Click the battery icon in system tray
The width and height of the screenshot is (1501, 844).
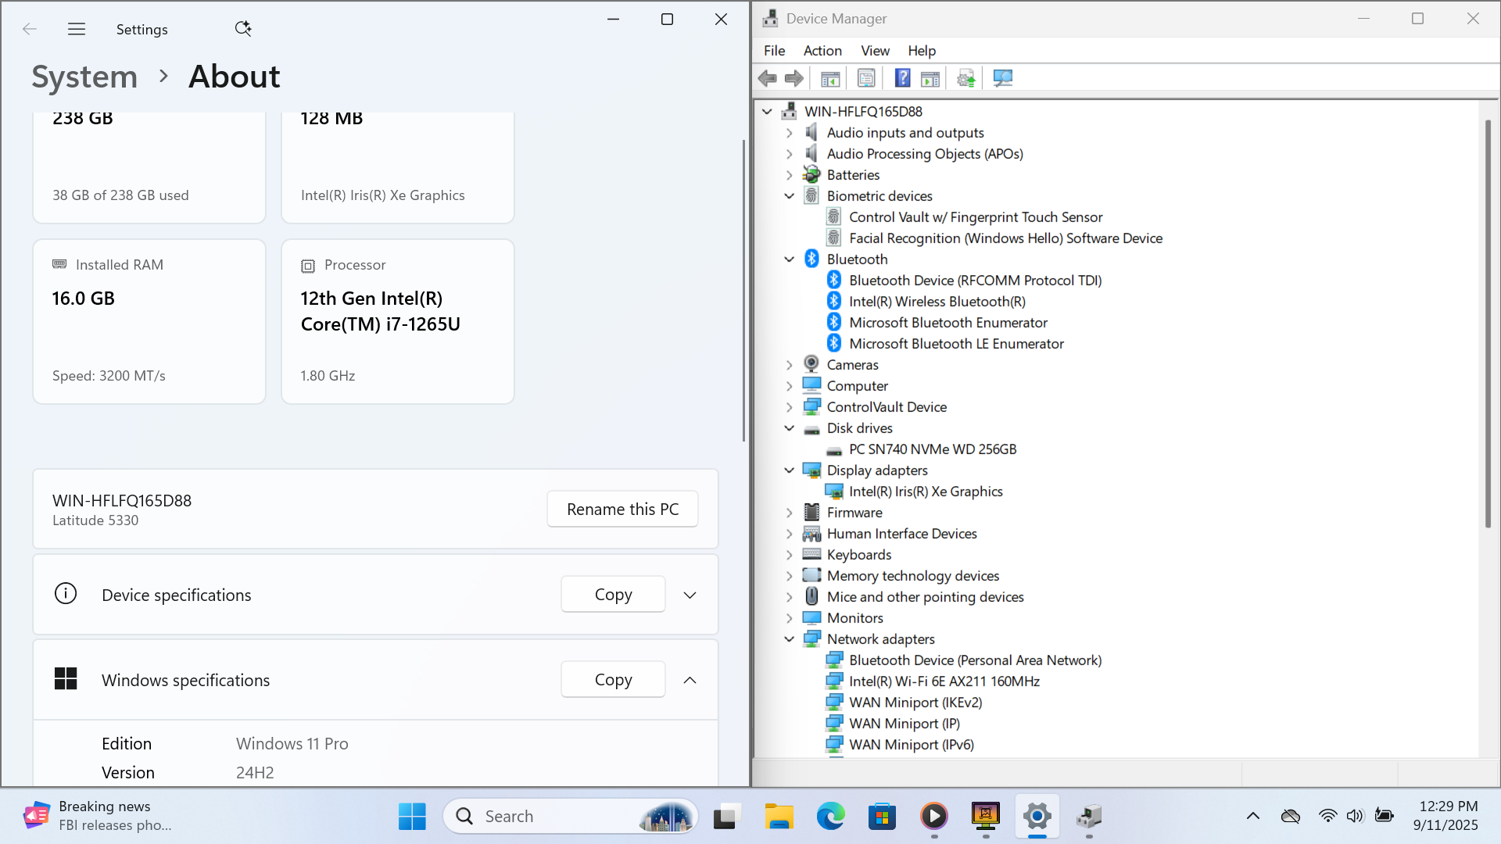click(x=1384, y=816)
